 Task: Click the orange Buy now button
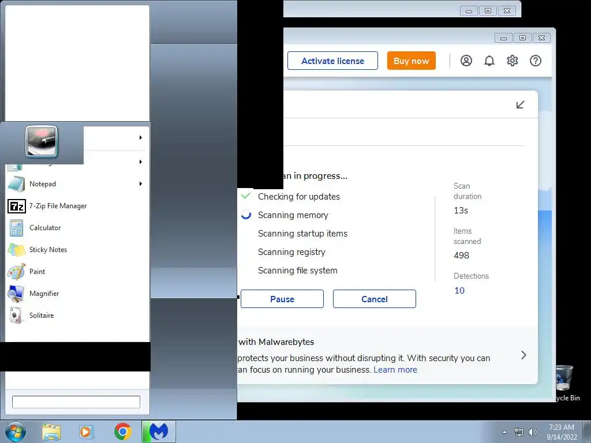[x=411, y=61]
